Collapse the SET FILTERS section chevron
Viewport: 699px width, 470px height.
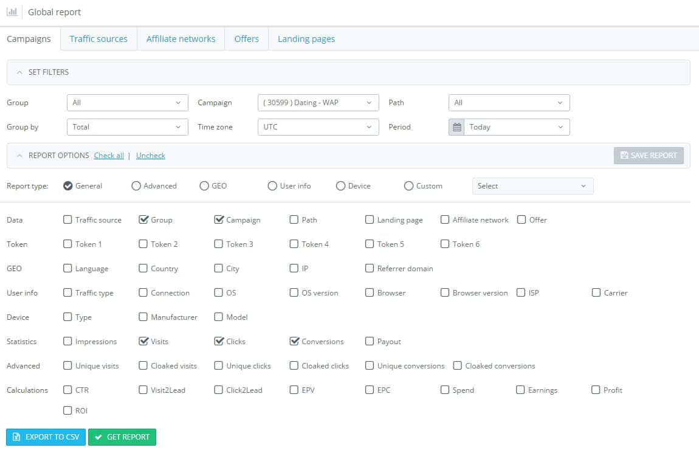pyautogui.click(x=19, y=72)
